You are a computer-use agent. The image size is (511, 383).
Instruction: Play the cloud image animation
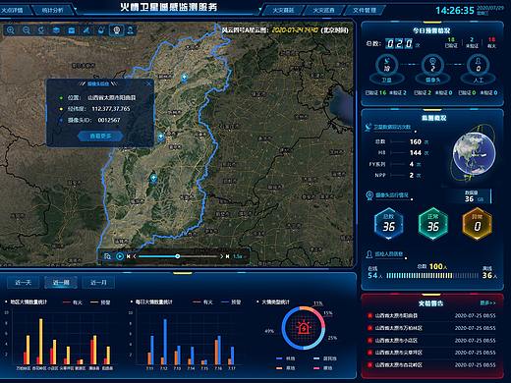(120, 256)
